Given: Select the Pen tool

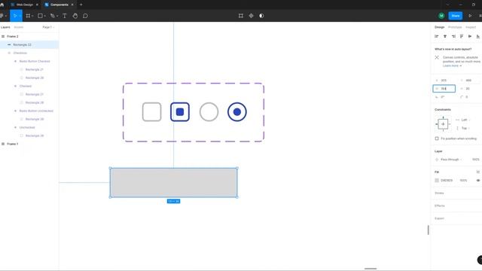Looking at the screenshot, I should [52, 16].
